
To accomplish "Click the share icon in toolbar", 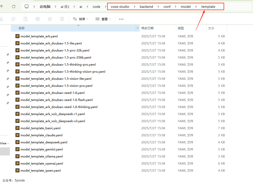I will tap(50, 19).
